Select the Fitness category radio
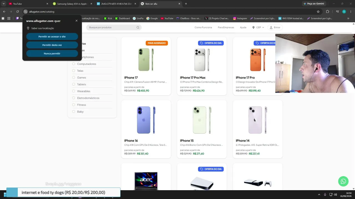Screen dimensions: 355x199 [x=73, y=105]
